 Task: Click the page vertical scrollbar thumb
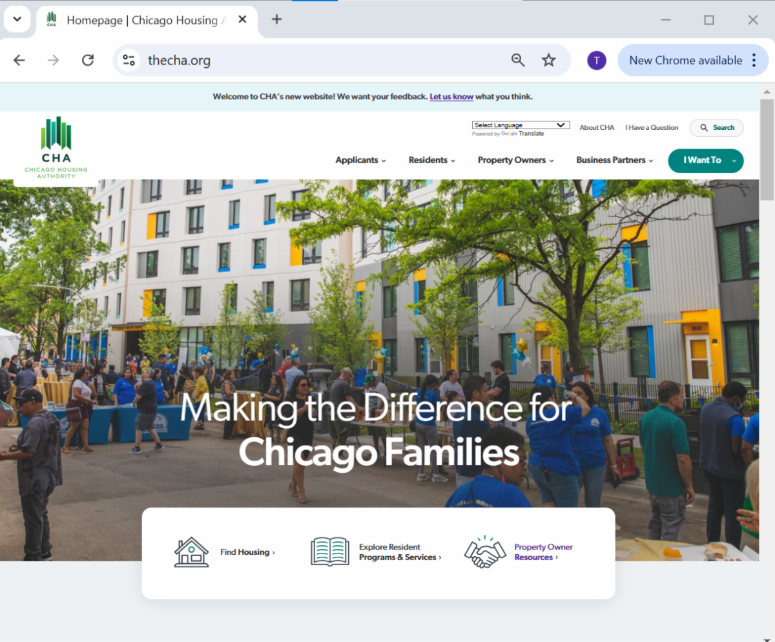[x=767, y=150]
